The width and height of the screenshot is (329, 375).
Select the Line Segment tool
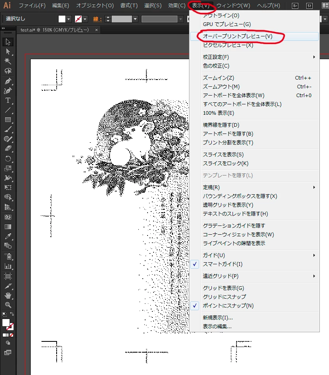click(x=8, y=110)
